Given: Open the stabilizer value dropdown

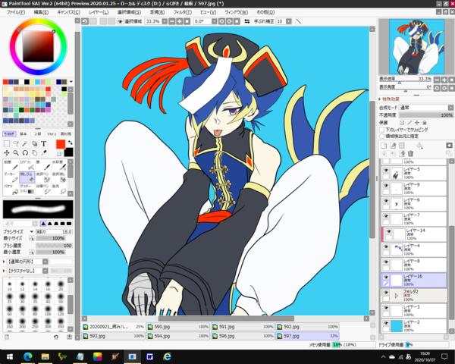Looking at the screenshot, I should (289, 21).
